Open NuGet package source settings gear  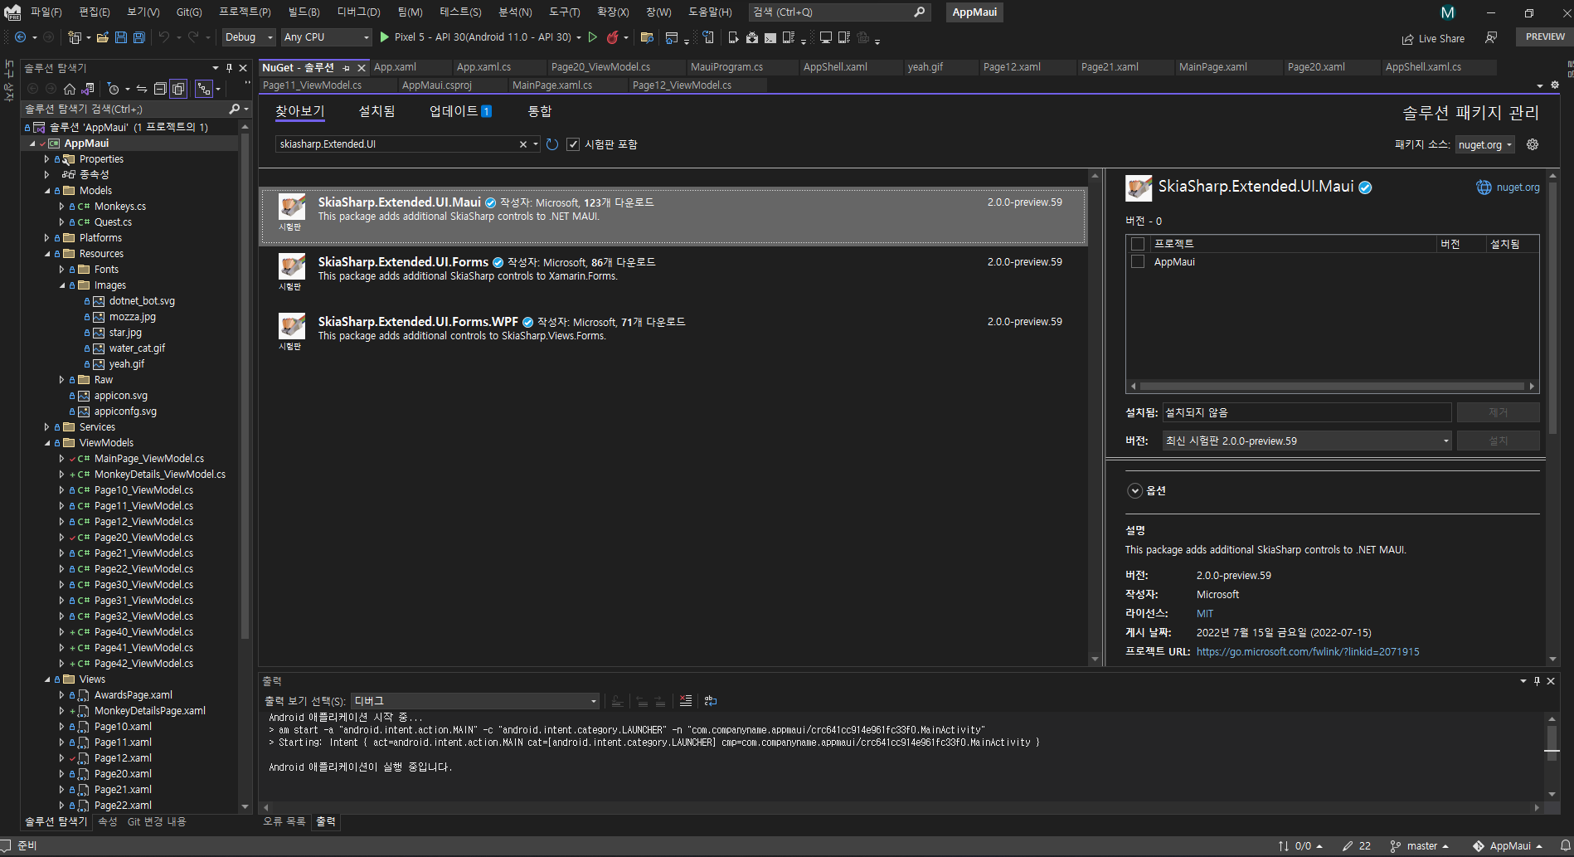point(1533,144)
